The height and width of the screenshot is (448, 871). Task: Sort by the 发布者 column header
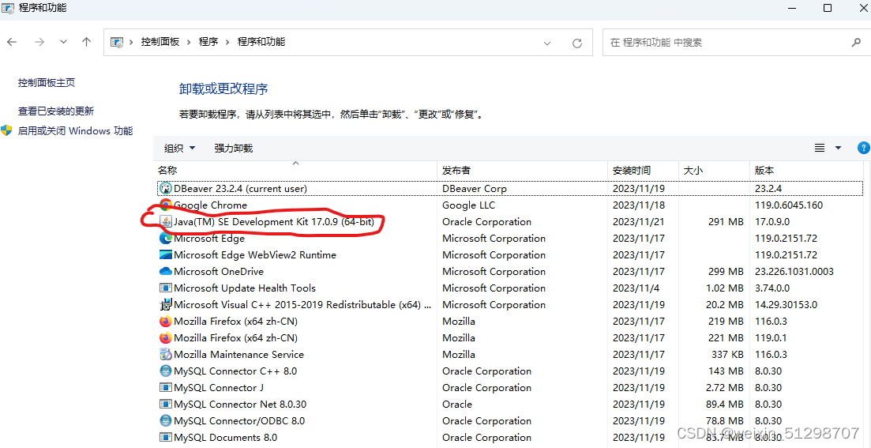523,170
